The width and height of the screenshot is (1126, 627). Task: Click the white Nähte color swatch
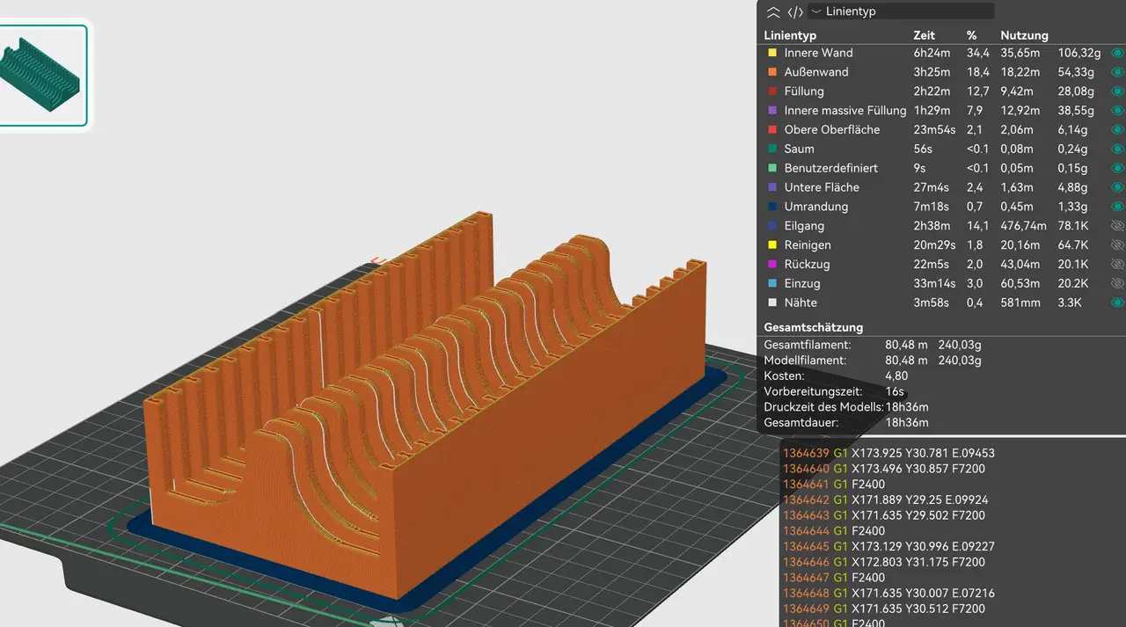point(771,303)
